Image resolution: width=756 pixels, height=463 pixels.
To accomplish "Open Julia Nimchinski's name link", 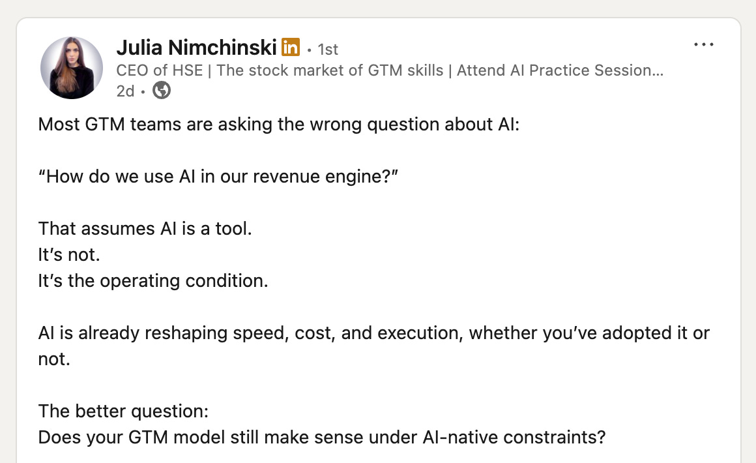I will tap(196, 47).
